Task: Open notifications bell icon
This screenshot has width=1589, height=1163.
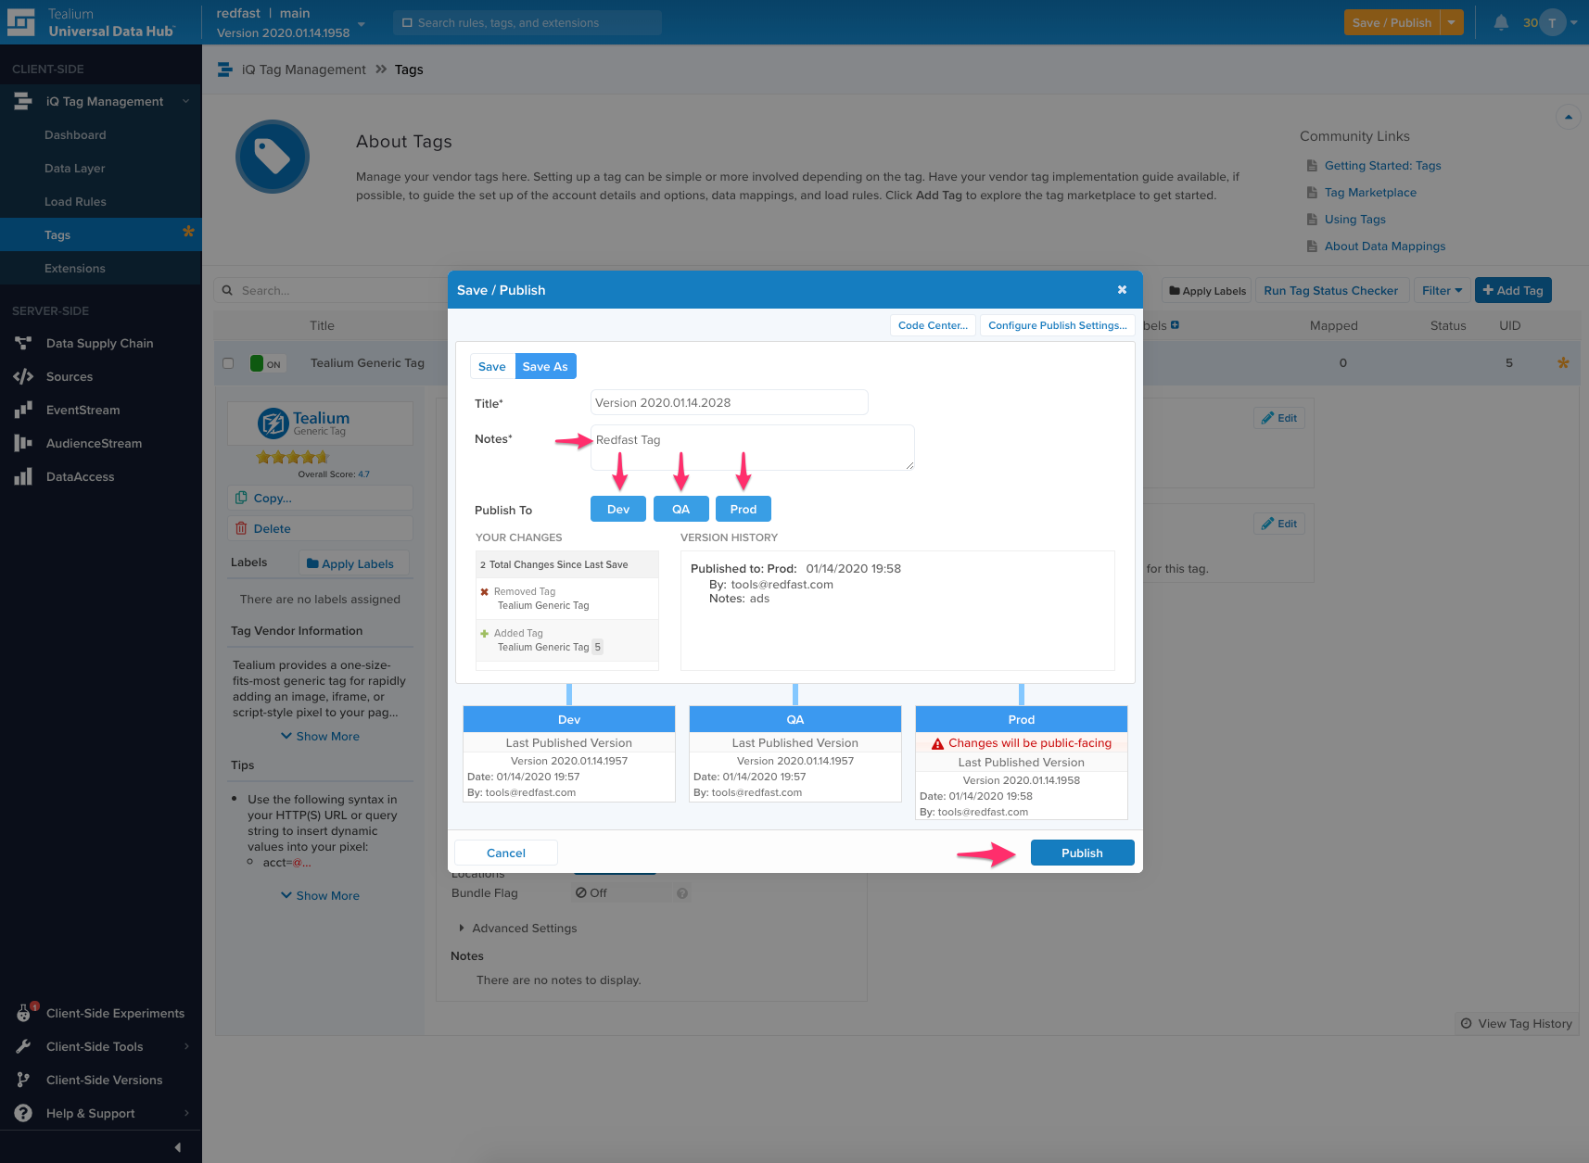Action: click(x=1501, y=22)
